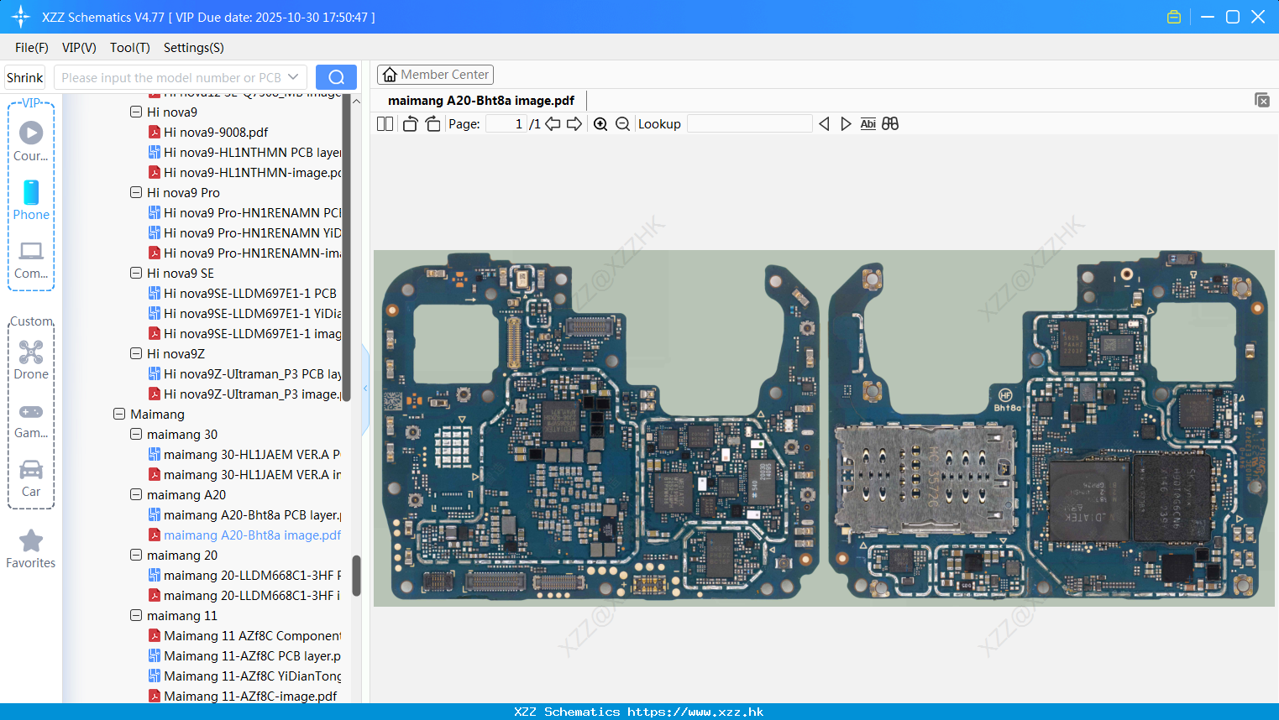
Task: Click the file tree vertical scrollbar thumb
Action: point(356,576)
